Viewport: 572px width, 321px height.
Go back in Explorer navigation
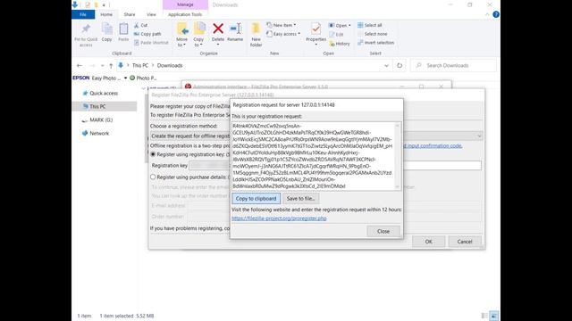point(80,65)
